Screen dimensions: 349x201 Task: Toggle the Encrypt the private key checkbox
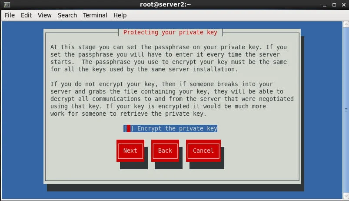pos(128,128)
